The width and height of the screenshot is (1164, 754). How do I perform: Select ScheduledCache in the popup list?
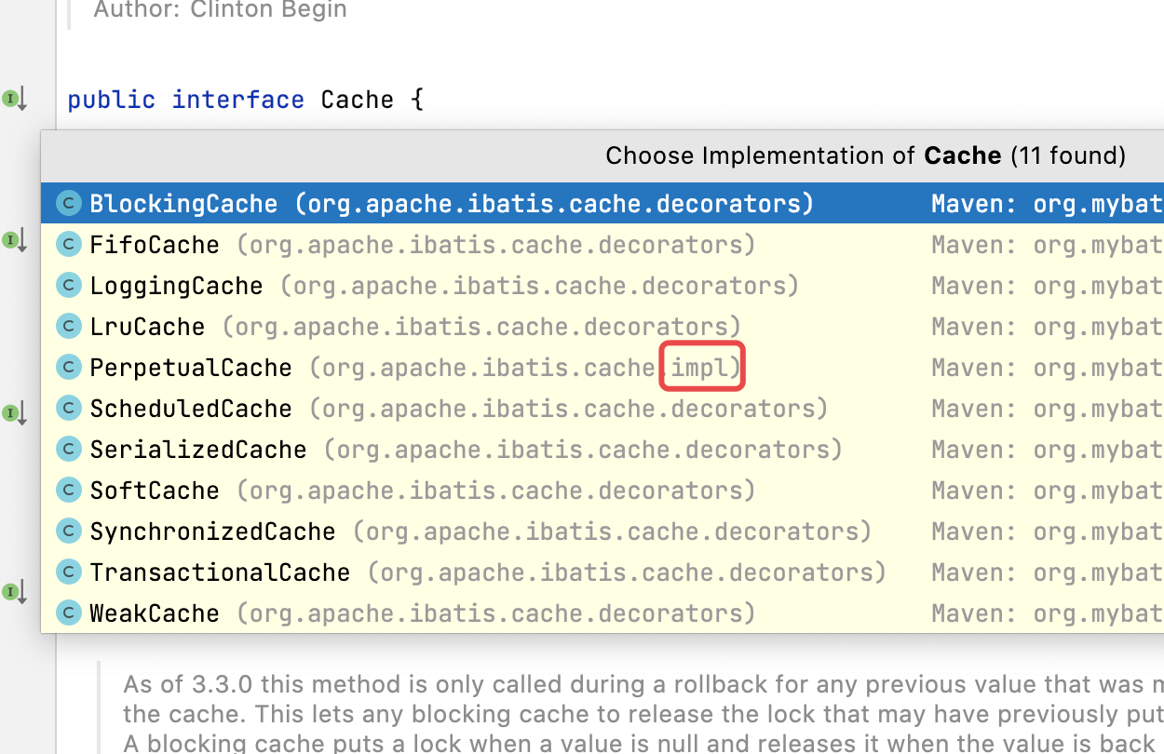[x=190, y=409]
